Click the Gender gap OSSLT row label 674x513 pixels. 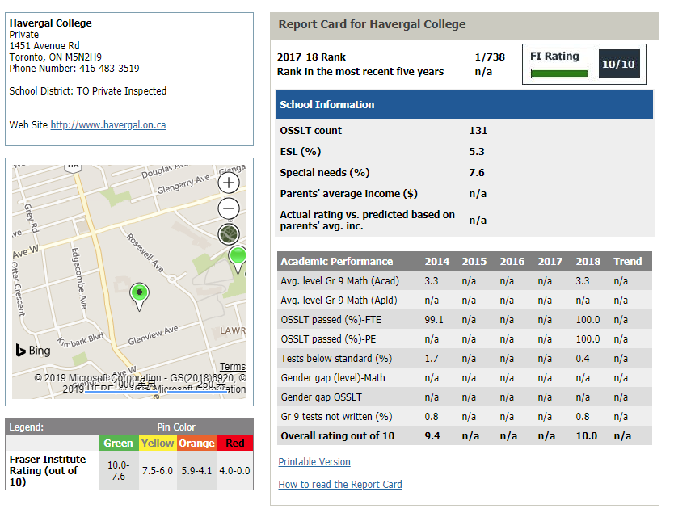321,397
